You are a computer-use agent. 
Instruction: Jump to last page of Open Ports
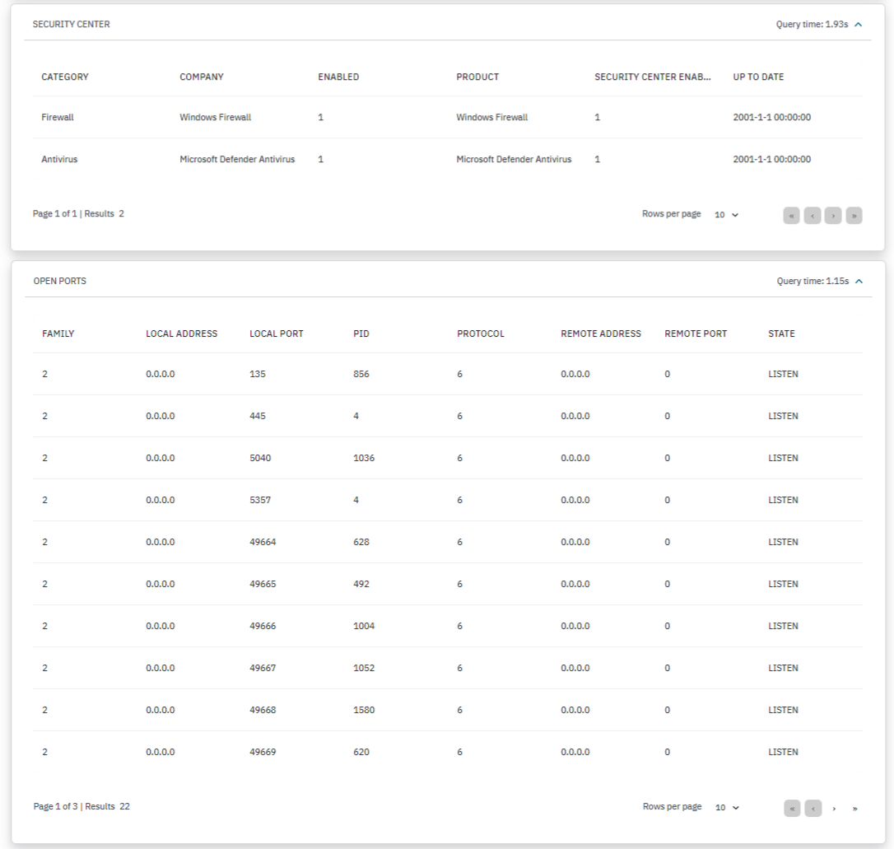coord(854,808)
